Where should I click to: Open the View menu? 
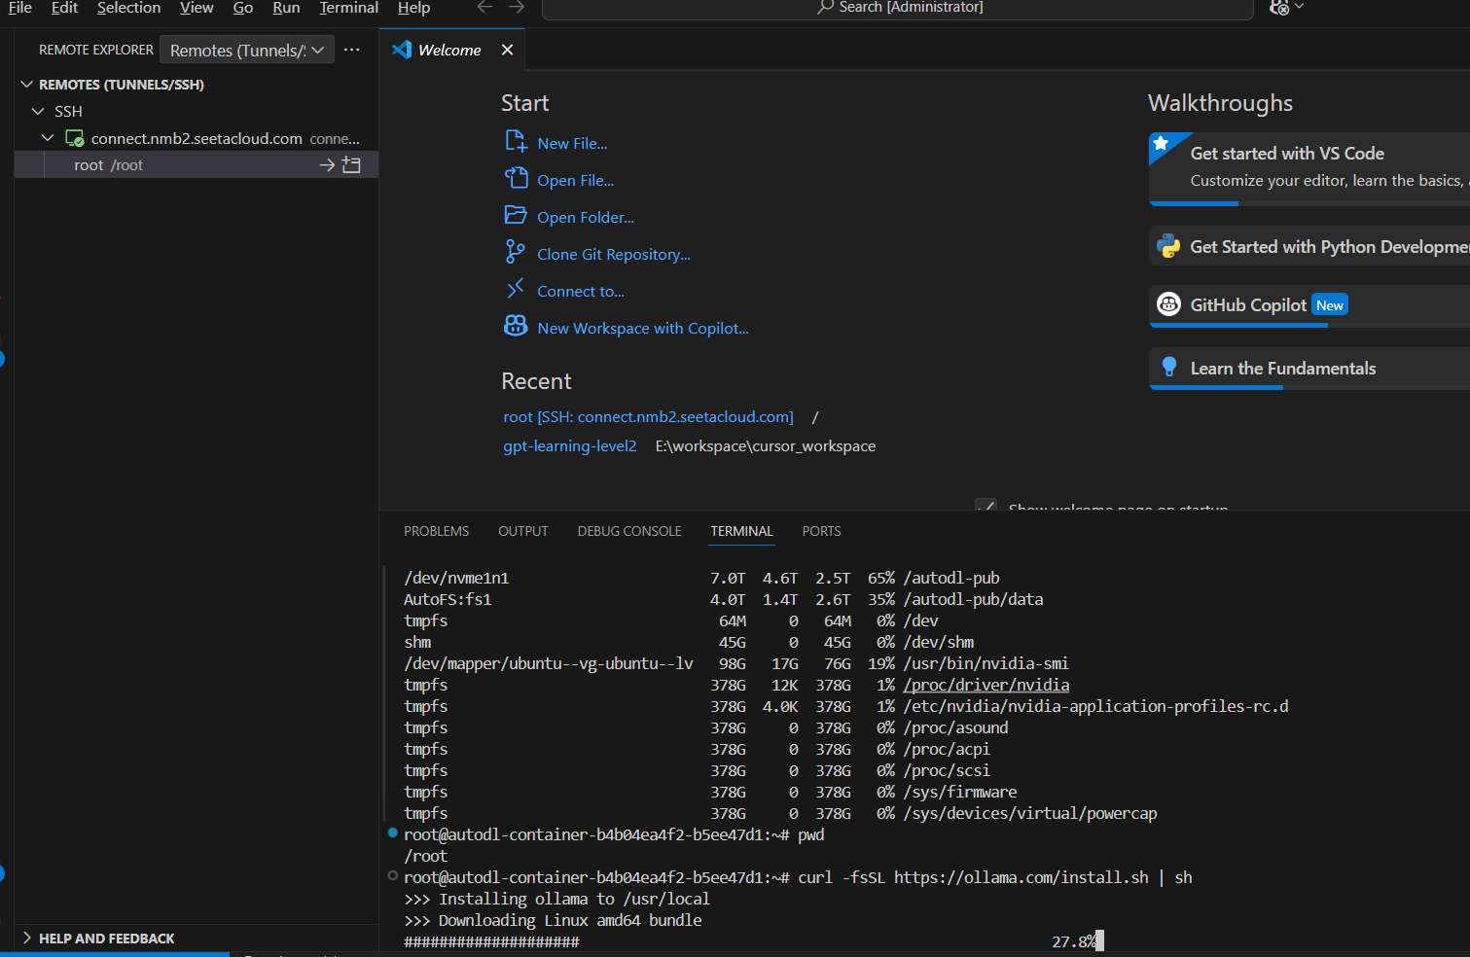197,8
